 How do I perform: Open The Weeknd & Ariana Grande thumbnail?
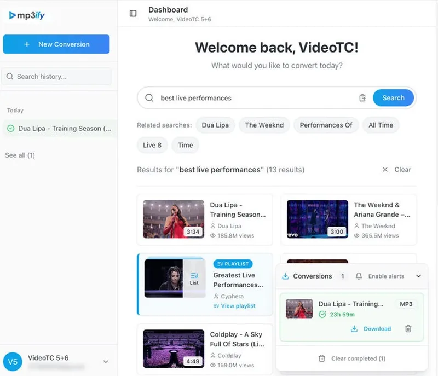point(318,219)
